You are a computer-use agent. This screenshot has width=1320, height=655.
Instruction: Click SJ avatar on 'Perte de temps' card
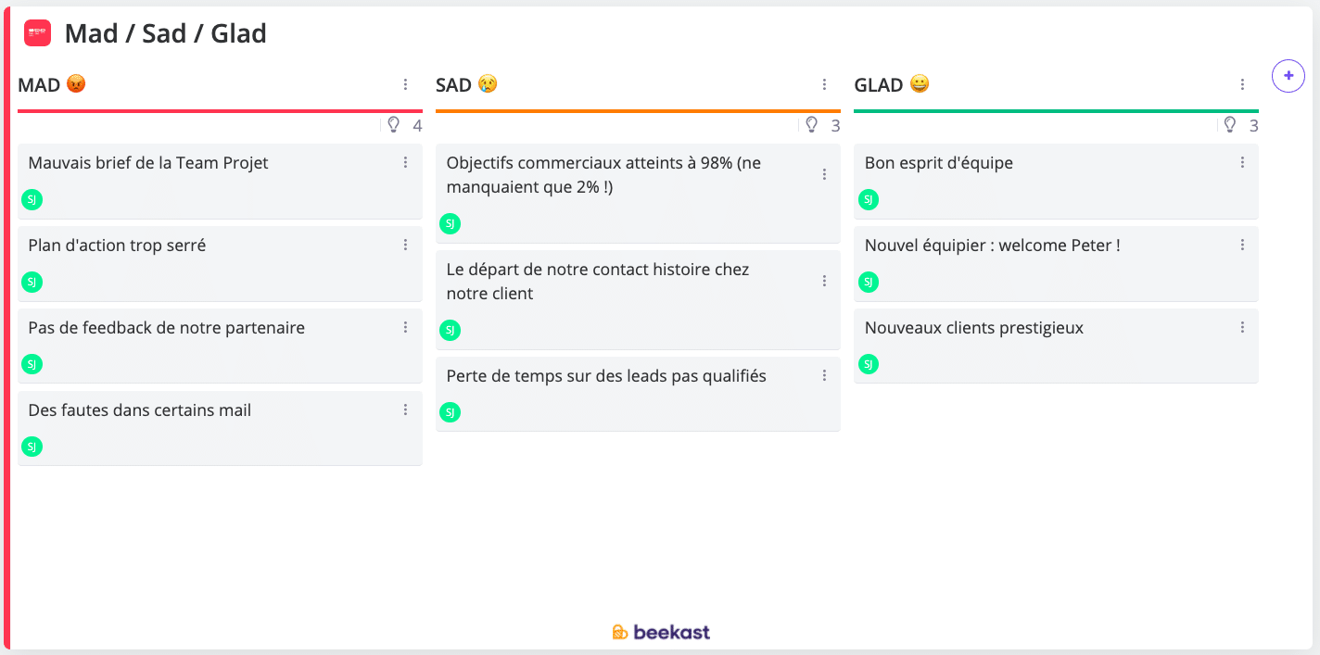pyautogui.click(x=450, y=412)
